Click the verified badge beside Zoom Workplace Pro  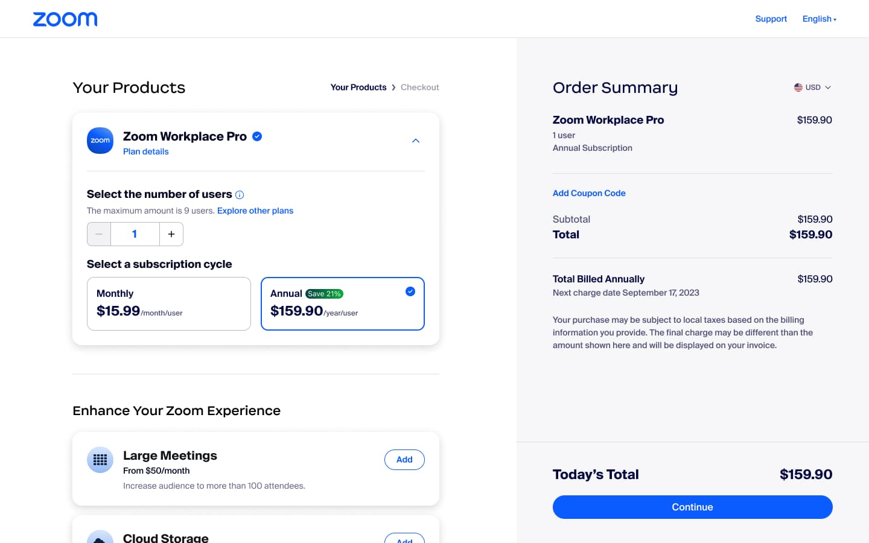pos(257,136)
